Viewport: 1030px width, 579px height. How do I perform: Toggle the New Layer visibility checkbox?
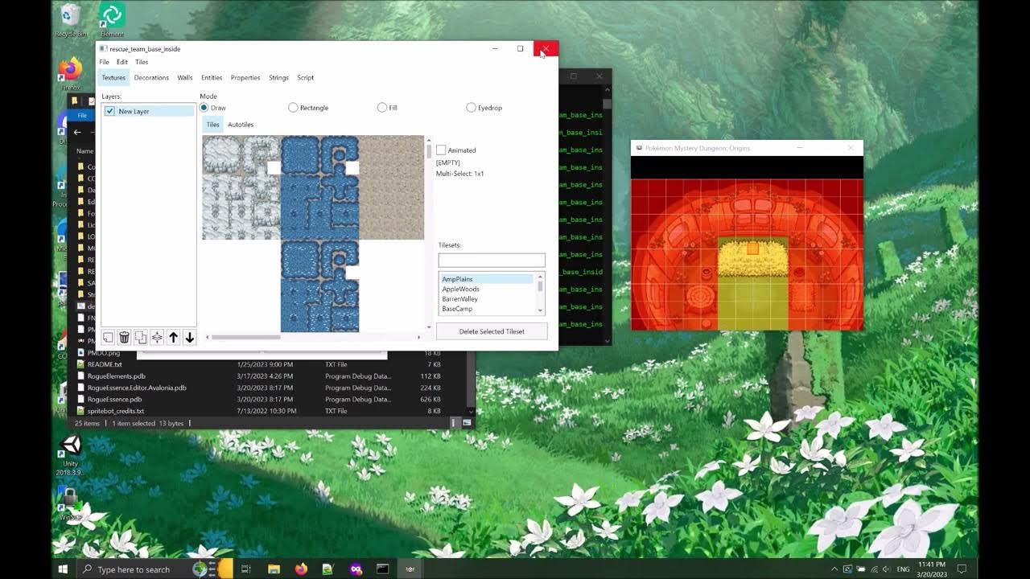[x=109, y=111]
